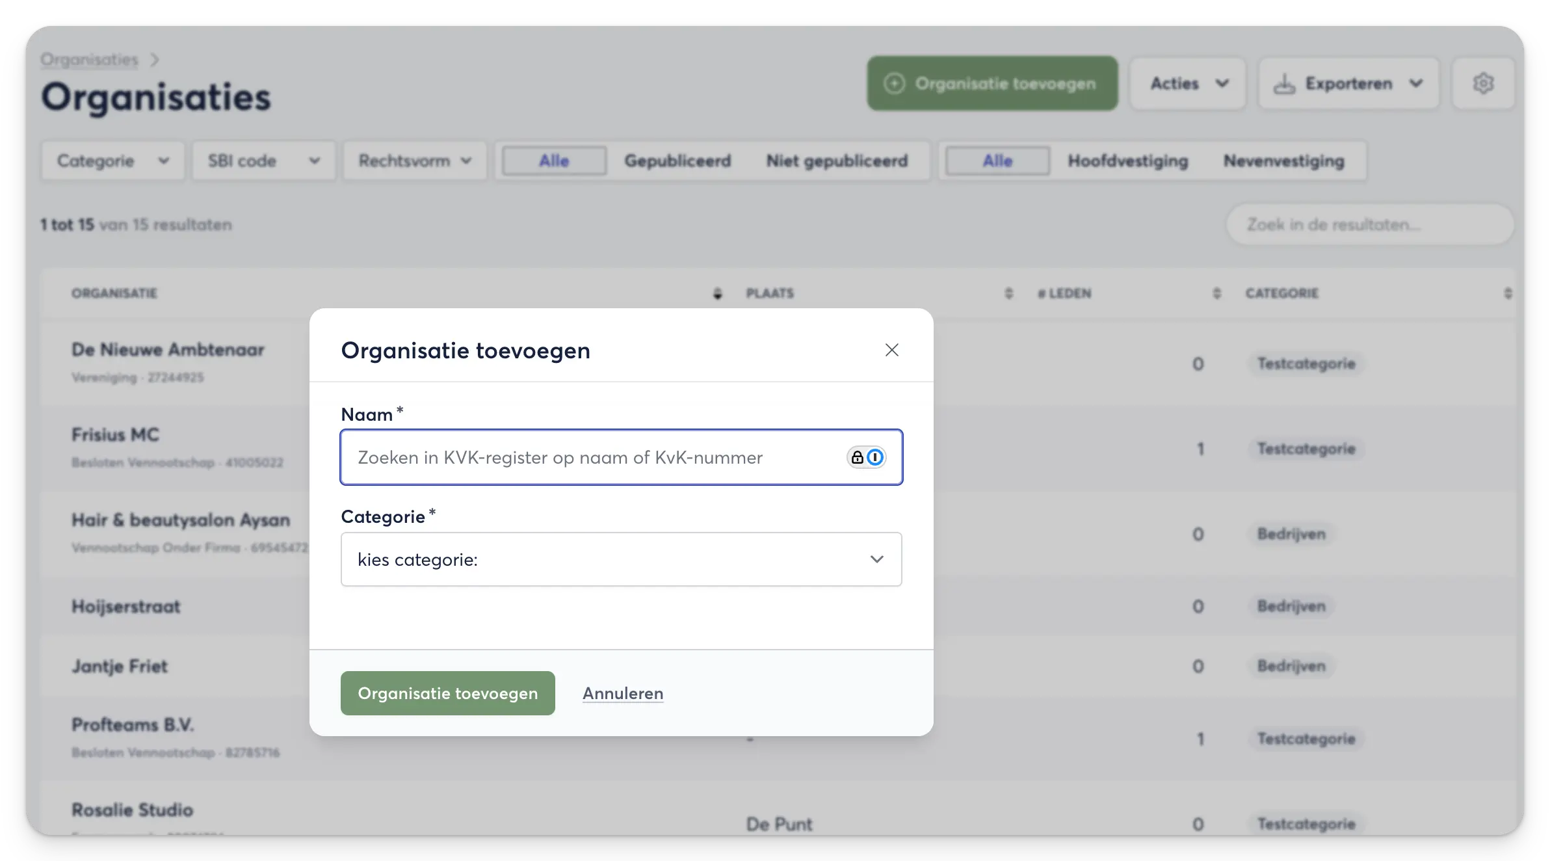Click the Organisatie toevoegen button in page header
The image size is (1550, 861).
(x=992, y=83)
